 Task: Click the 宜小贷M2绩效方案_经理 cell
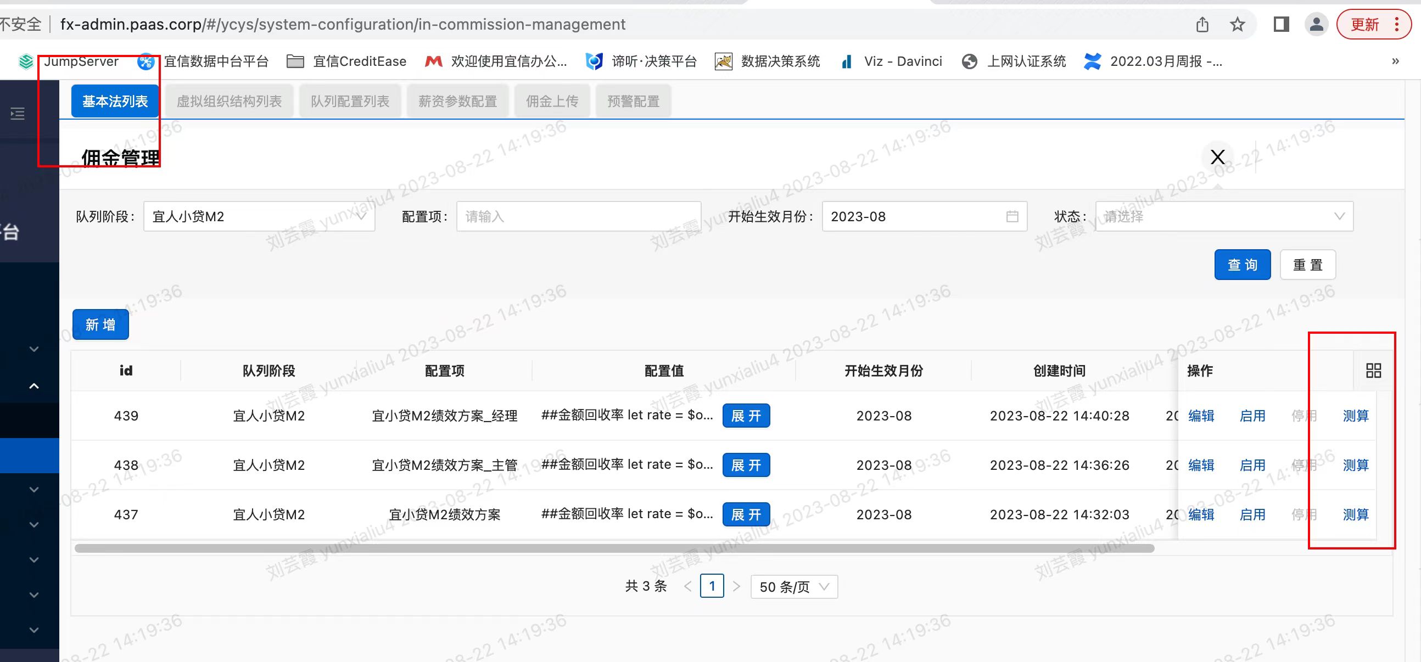(445, 416)
